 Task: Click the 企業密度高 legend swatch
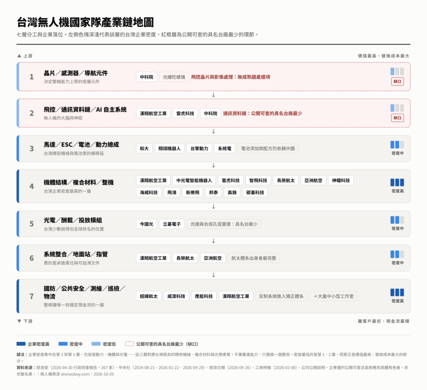coord(21,344)
